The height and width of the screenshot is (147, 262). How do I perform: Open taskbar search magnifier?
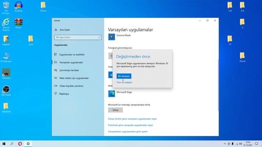[x=12, y=144]
